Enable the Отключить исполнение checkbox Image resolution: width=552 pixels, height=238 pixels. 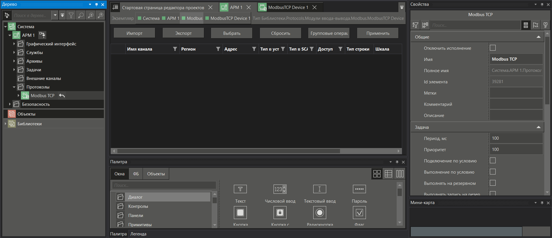coord(493,48)
